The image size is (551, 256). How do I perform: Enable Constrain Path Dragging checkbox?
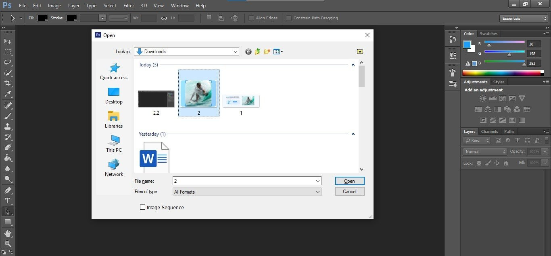coord(289,18)
